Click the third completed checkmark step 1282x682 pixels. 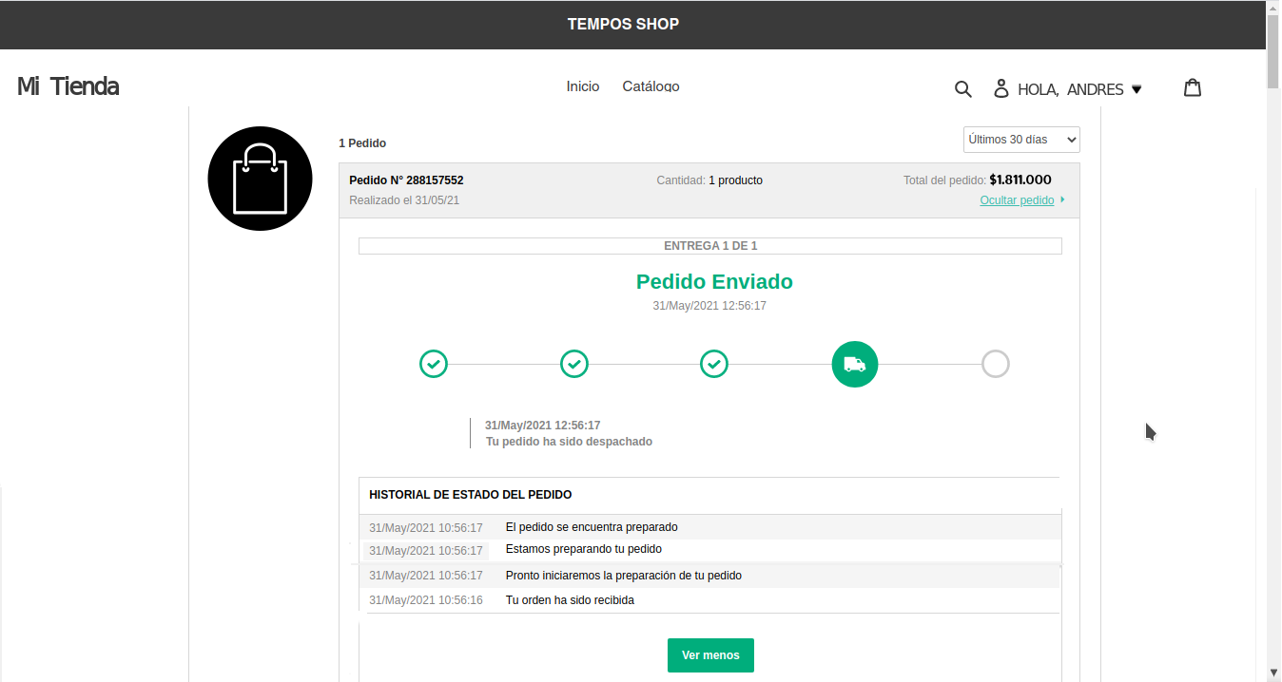(x=713, y=364)
